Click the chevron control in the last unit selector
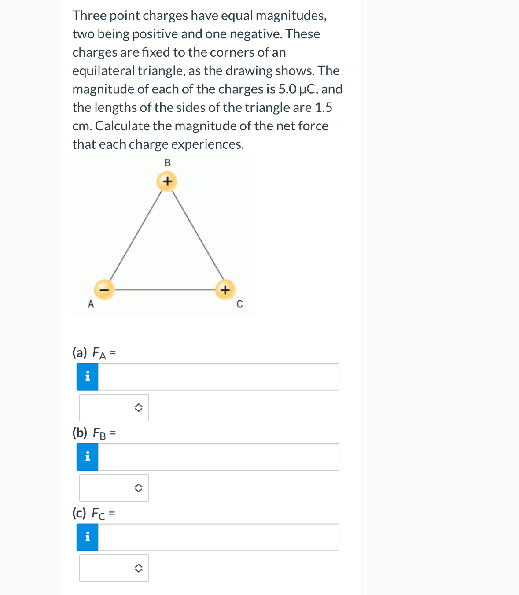 [139, 568]
